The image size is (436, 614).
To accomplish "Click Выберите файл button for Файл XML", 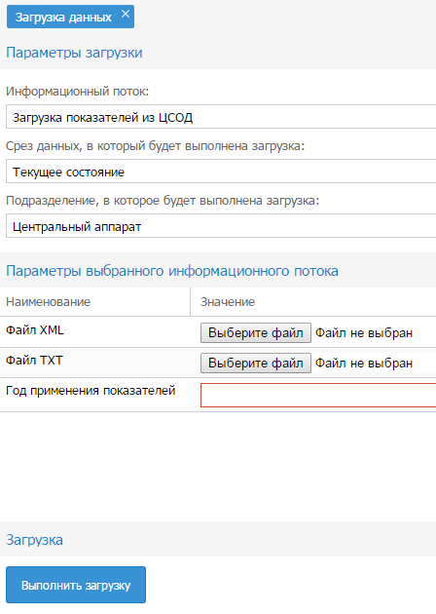I will tap(256, 333).
